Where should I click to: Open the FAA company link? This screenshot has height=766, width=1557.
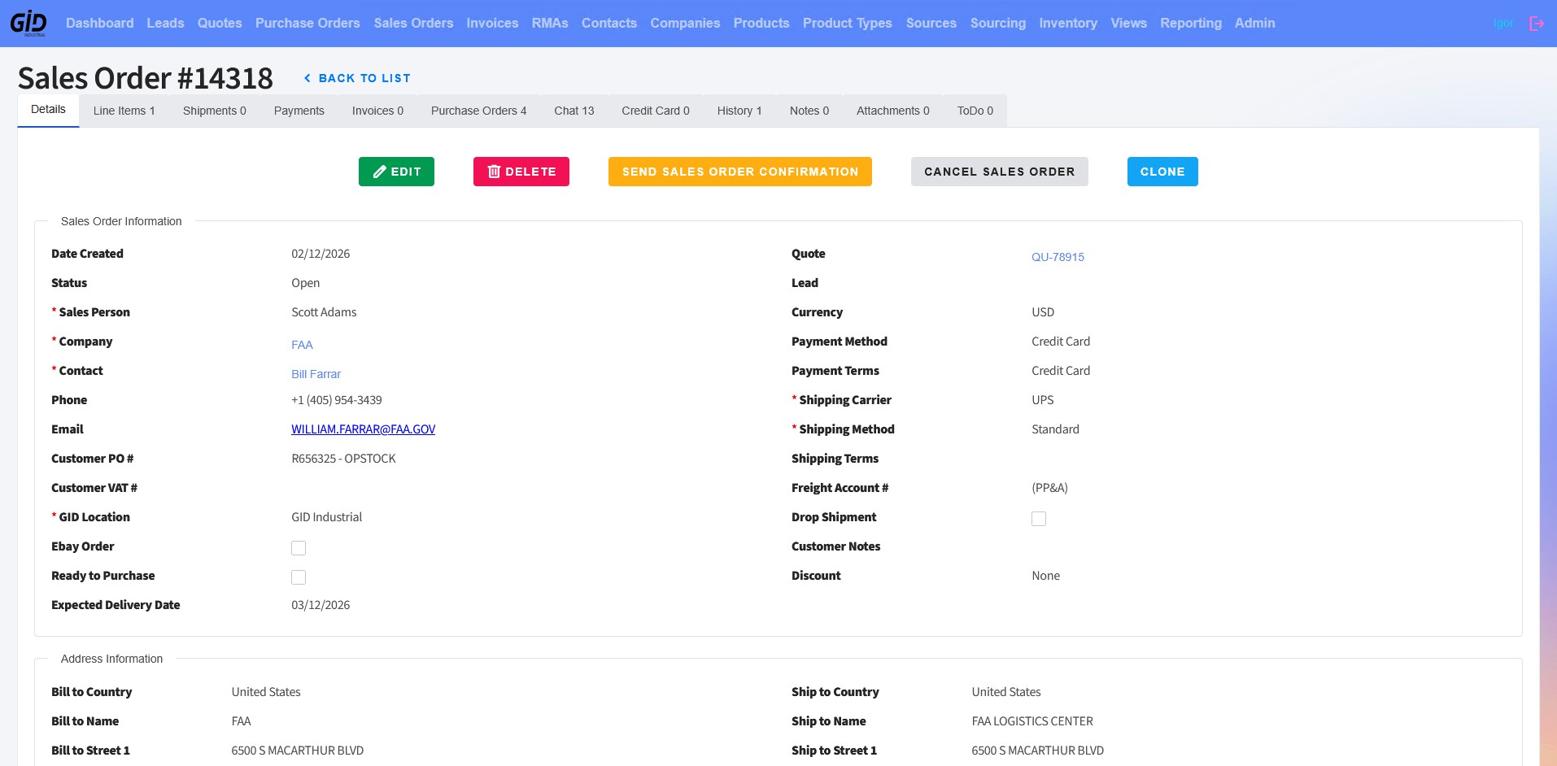[302, 345]
